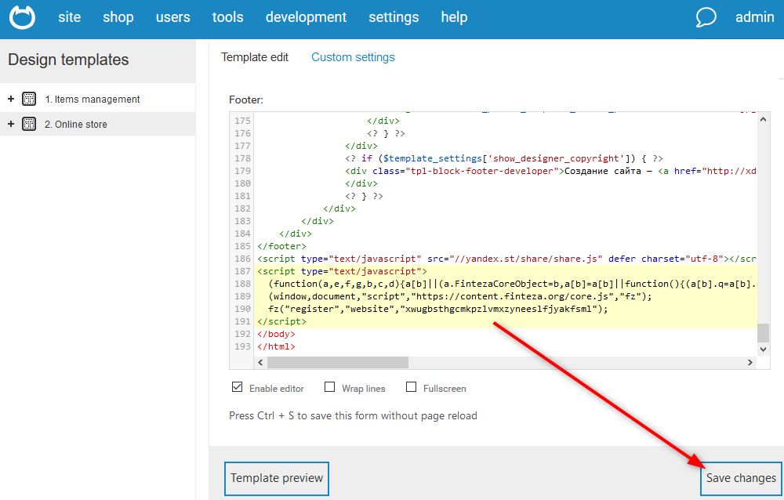Click the editor's scroll down arrow
784x500 pixels.
pyautogui.click(x=763, y=350)
